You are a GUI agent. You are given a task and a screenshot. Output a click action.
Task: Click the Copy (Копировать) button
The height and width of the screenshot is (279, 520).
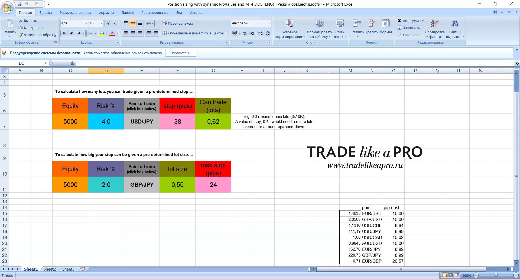31,28
